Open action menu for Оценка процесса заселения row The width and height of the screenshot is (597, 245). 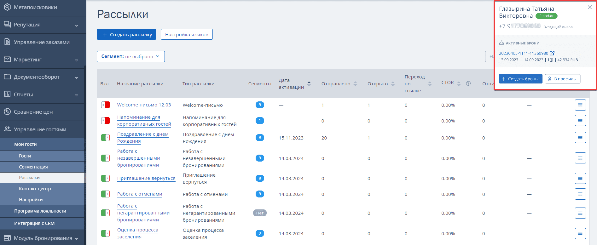[x=580, y=234]
